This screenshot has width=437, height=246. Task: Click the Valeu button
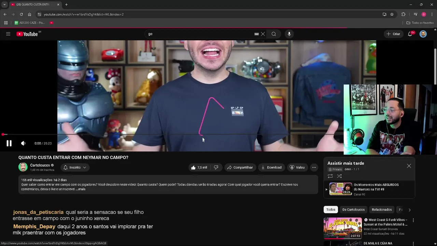click(297, 167)
